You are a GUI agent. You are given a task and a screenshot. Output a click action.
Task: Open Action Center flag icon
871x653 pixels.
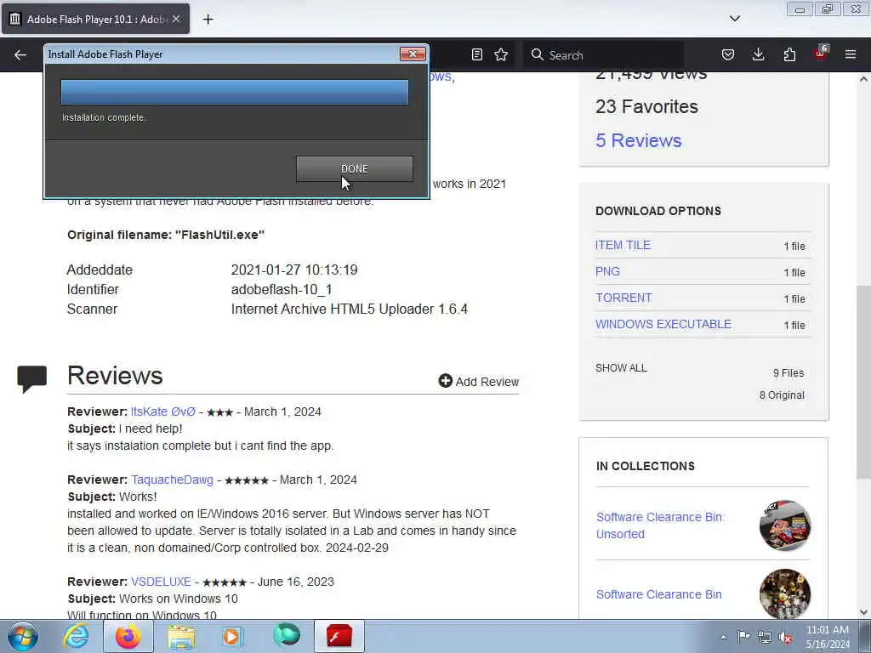(743, 637)
